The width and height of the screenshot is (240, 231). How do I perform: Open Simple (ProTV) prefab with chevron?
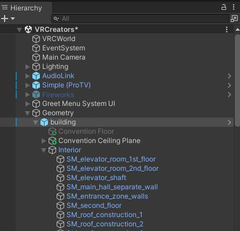pyautogui.click(x=230, y=85)
